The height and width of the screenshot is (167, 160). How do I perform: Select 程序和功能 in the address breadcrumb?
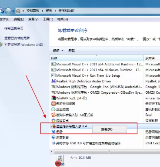tap(67, 11)
